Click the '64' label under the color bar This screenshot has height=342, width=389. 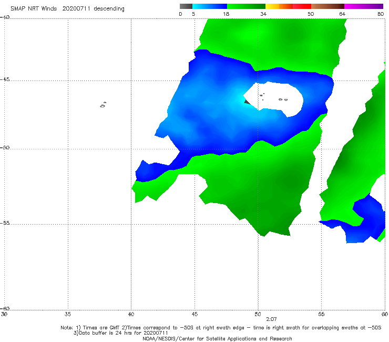click(x=342, y=14)
